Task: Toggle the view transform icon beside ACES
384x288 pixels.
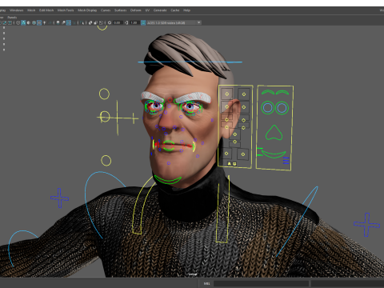Action: click(x=143, y=22)
